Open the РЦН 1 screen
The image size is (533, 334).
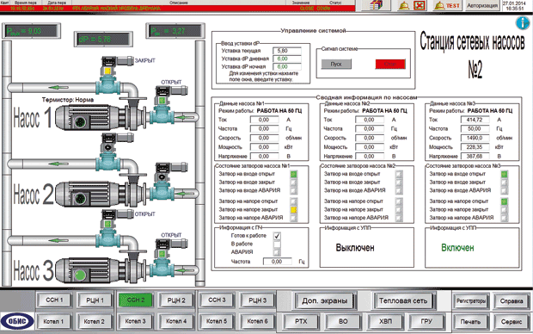(x=95, y=300)
